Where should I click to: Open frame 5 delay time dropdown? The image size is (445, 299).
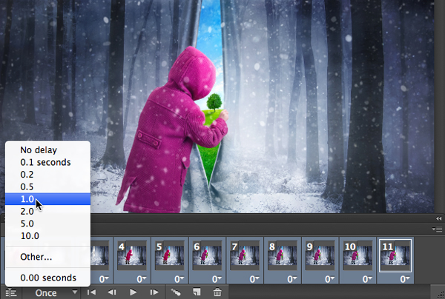click(x=179, y=279)
